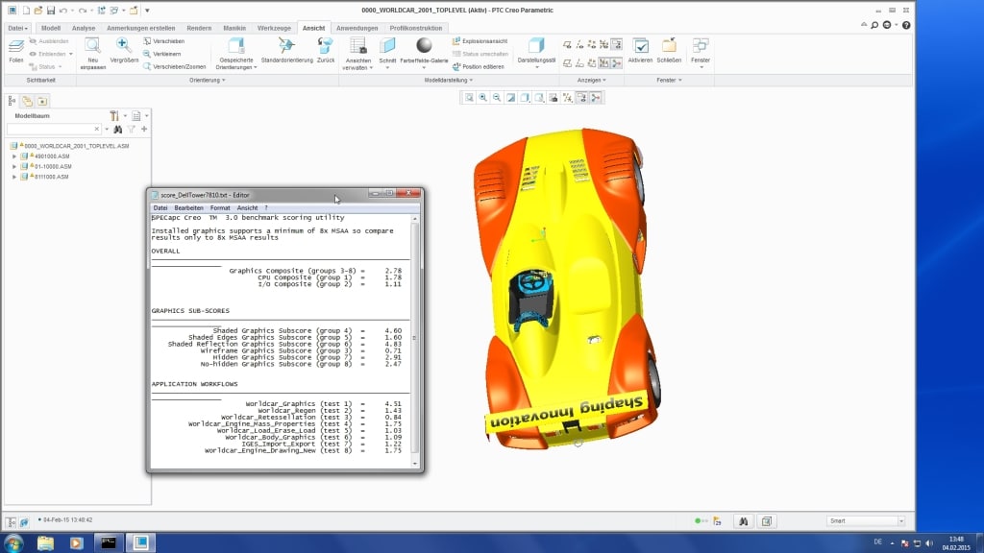Viewport: 984px width, 553px height.
Task: Expand the 8111000.ASM tree node
Action: [14, 177]
